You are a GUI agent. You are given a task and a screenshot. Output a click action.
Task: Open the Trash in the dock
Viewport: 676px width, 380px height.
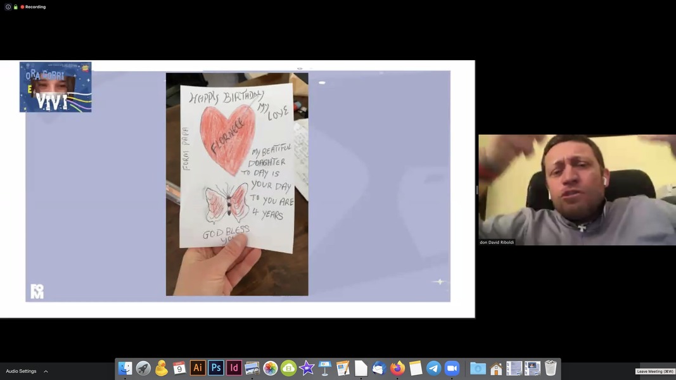click(x=551, y=368)
